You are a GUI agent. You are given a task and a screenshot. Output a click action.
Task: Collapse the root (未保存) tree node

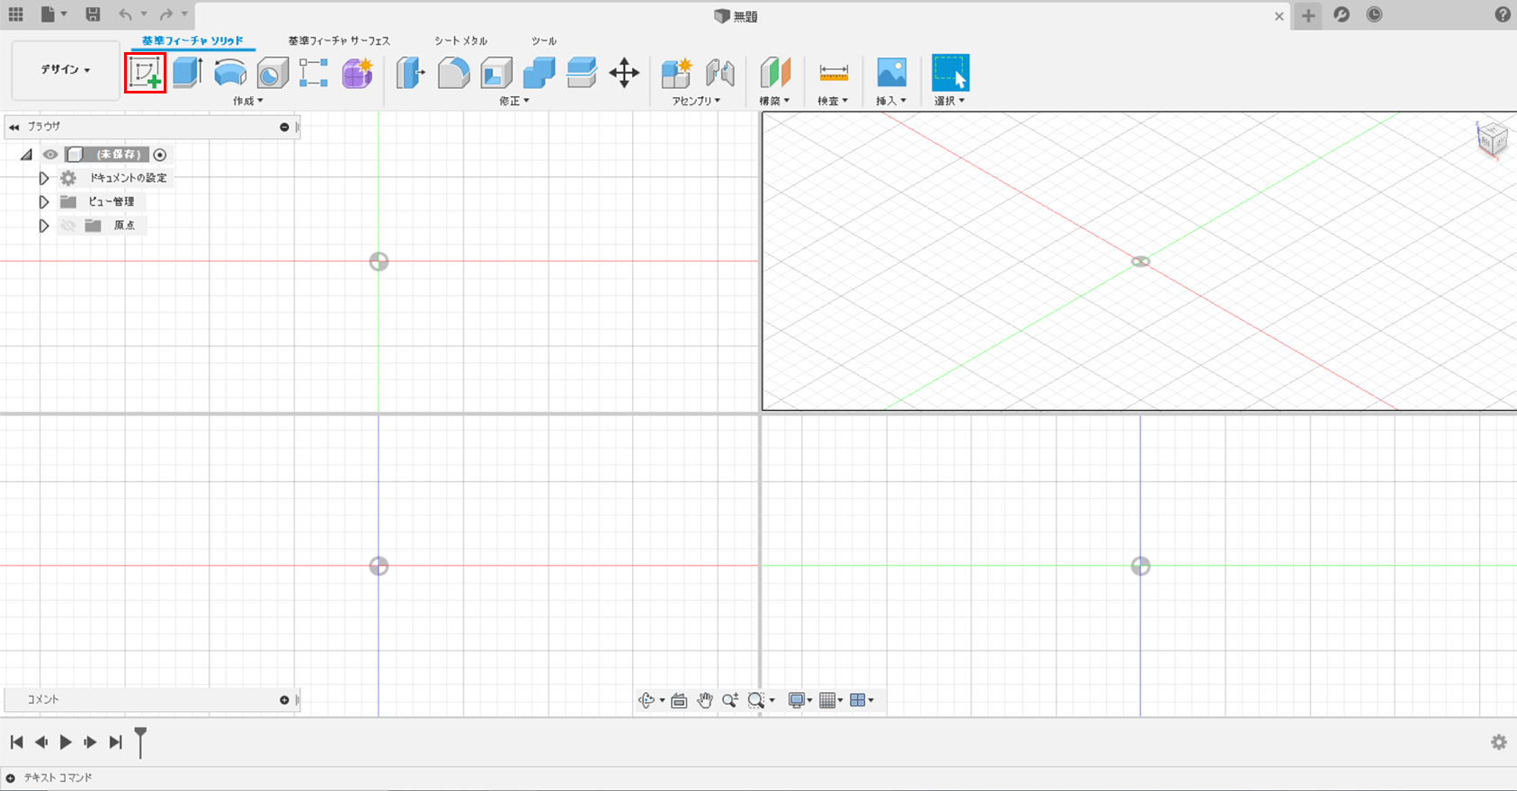[x=27, y=155]
